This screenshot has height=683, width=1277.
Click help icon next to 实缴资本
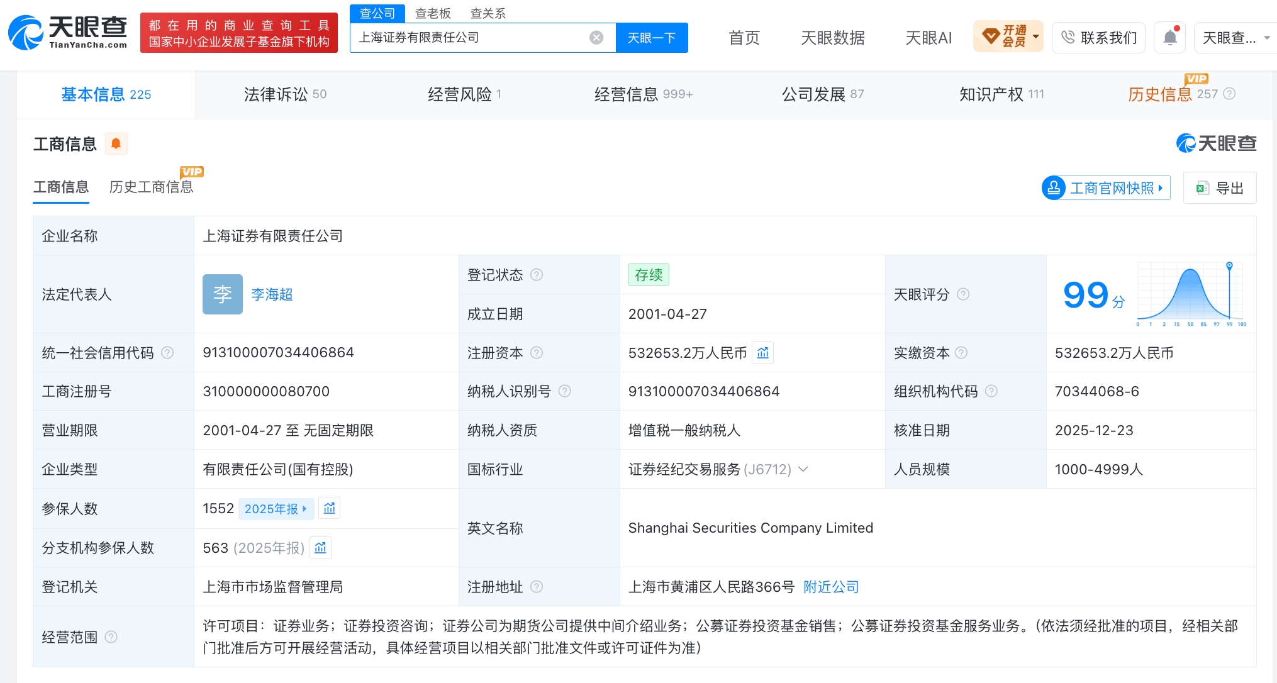click(x=961, y=353)
